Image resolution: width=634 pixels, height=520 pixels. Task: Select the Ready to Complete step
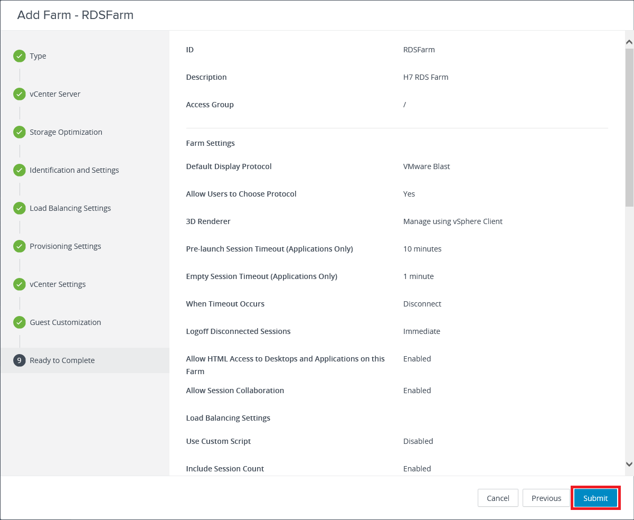click(x=62, y=360)
